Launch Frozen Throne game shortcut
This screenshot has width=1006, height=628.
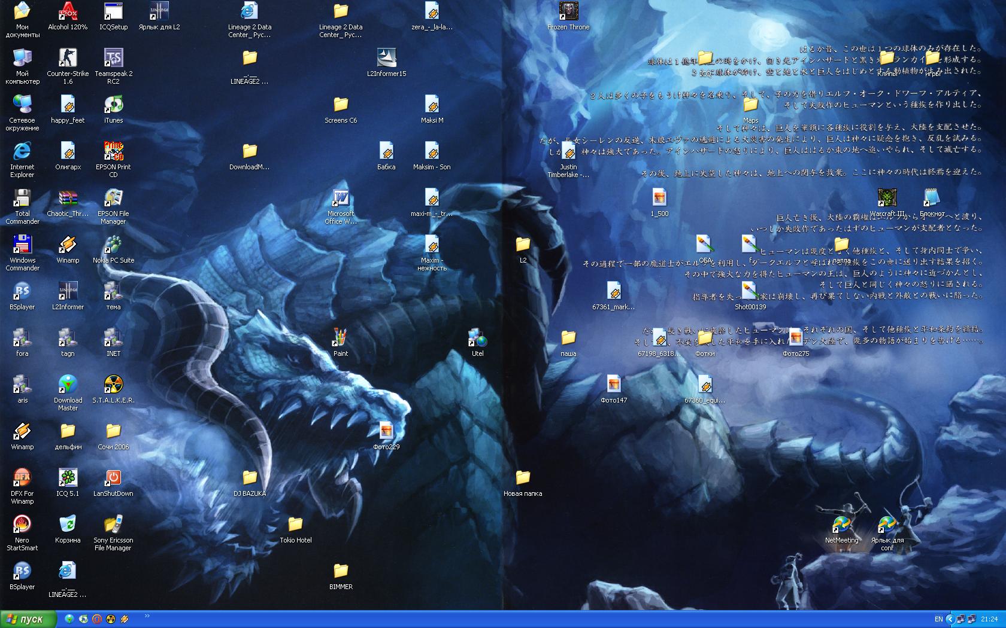coord(568,16)
